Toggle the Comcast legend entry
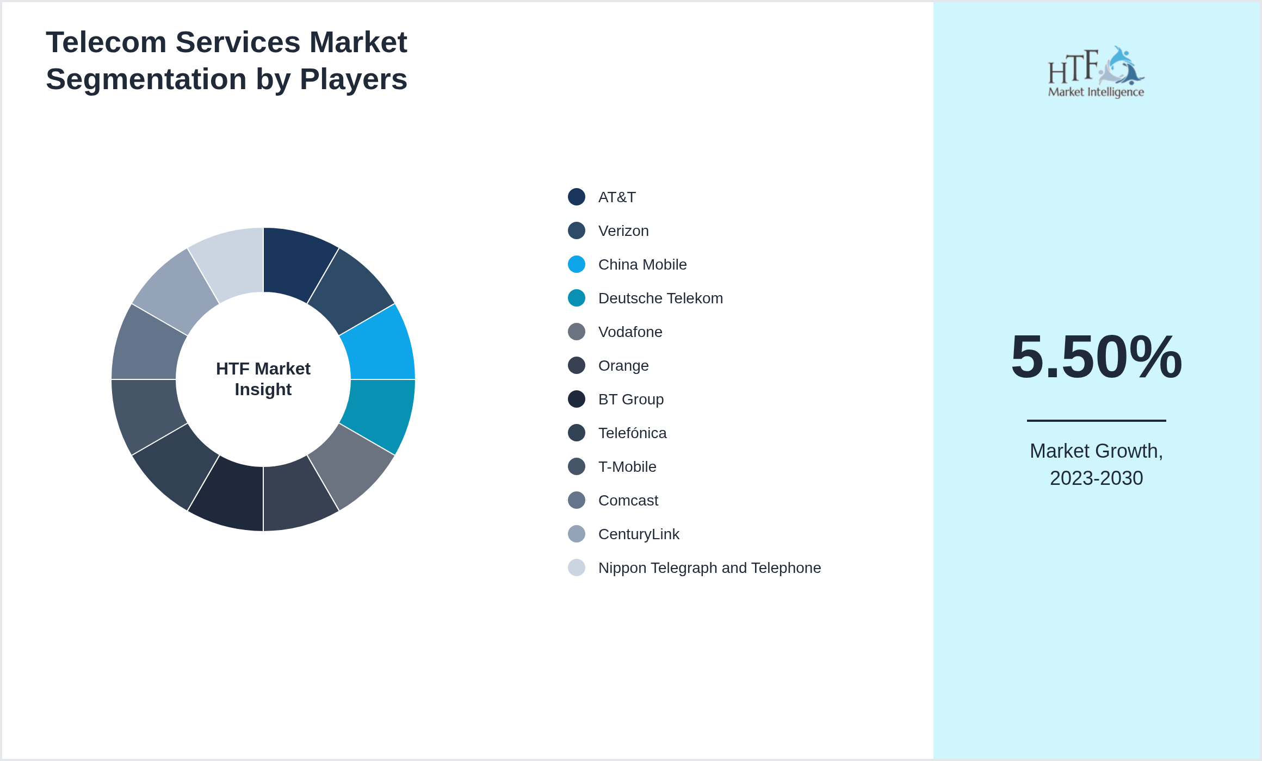The height and width of the screenshot is (761, 1262). click(628, 500)
